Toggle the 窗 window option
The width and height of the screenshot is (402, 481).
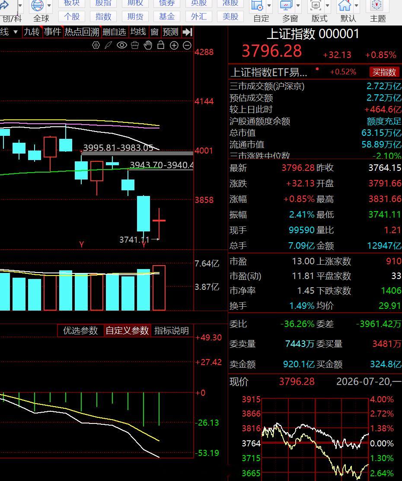155,32
